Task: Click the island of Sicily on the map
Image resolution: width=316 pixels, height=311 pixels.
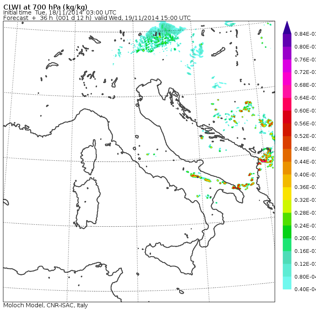Action: click(171, 257)
